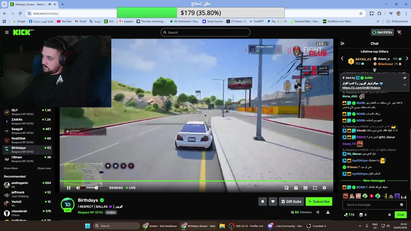411x231 pixels.
Task: Open i1Sham channel in sidebar
Action: point(28,159)
